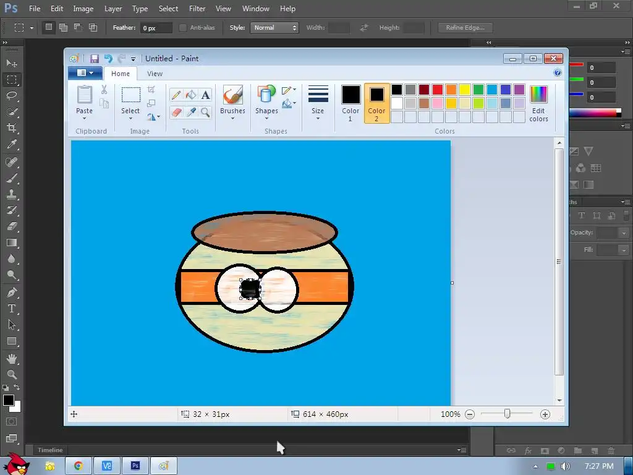Click the Paste button in Paint

(x=84, y=100)
